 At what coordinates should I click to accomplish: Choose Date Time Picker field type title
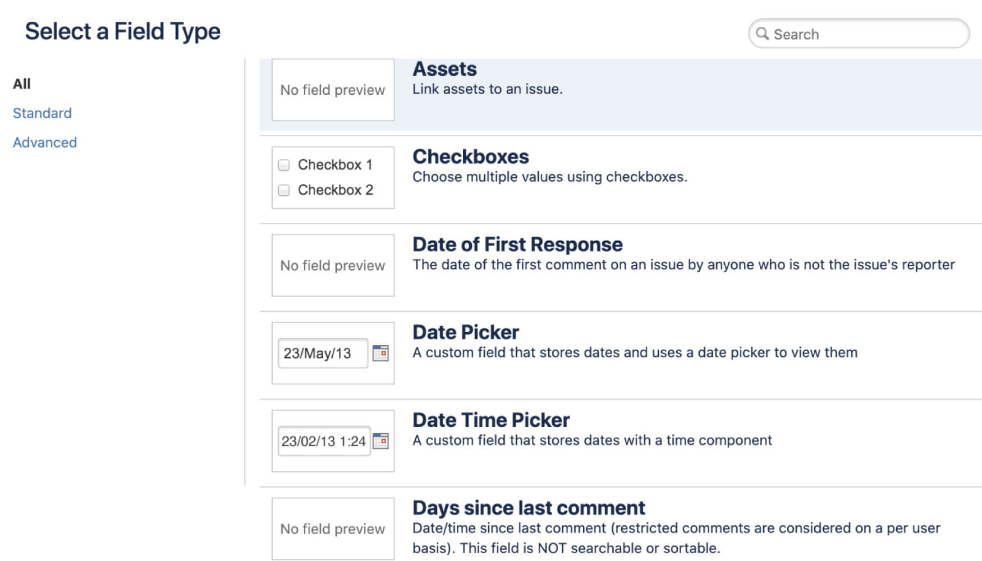click(x=490, y=420)
